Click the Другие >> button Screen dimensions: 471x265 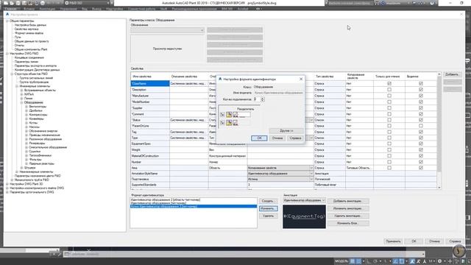point(286,131)
